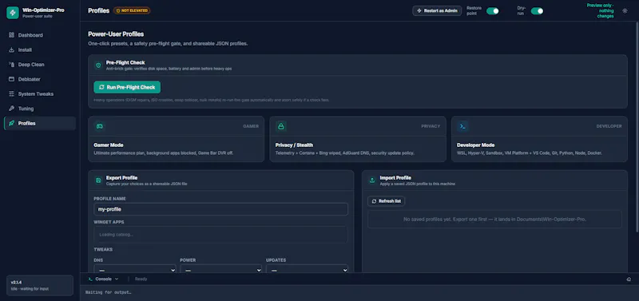This screenshot has width=639, height=301.
Task: Click the Install download icon in sidebar
Action: pyautogui.click(x=11, y=50)
